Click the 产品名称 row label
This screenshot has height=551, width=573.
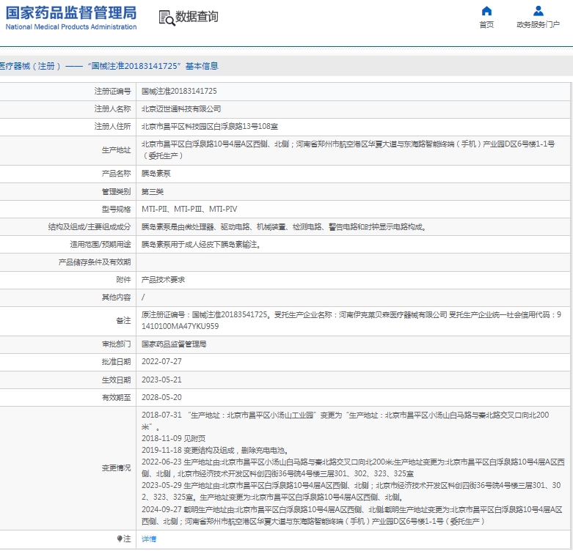point(116,174)
